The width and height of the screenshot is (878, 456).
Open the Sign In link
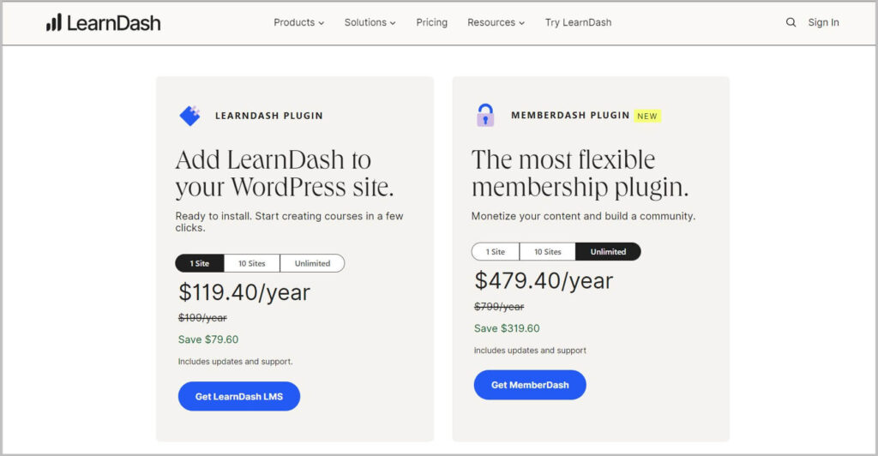(x=823, y=22)
